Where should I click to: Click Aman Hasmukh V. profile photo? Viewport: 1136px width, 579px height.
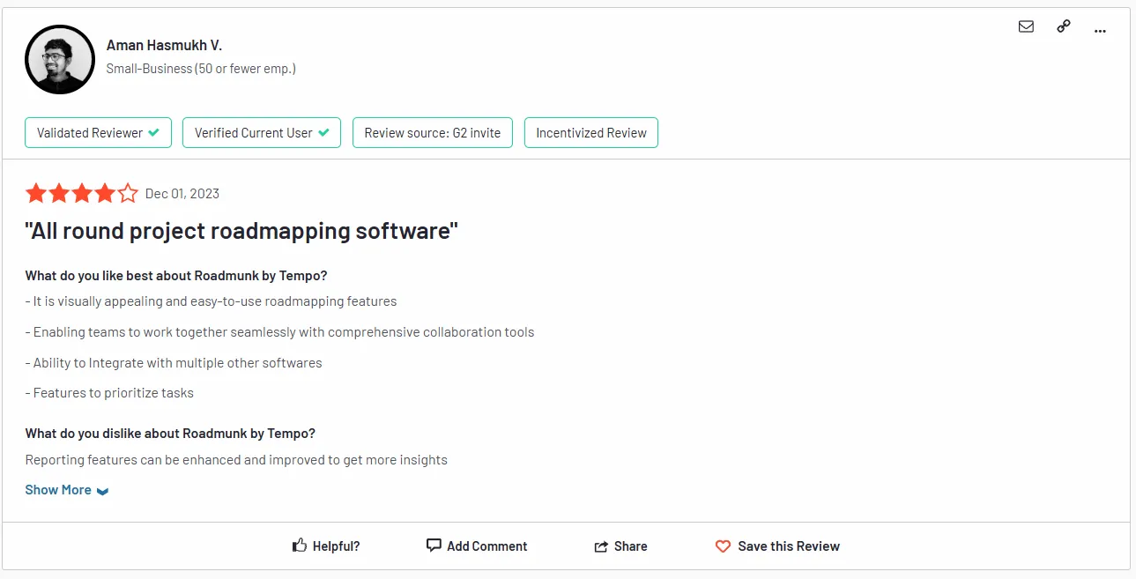coord(60,59)
